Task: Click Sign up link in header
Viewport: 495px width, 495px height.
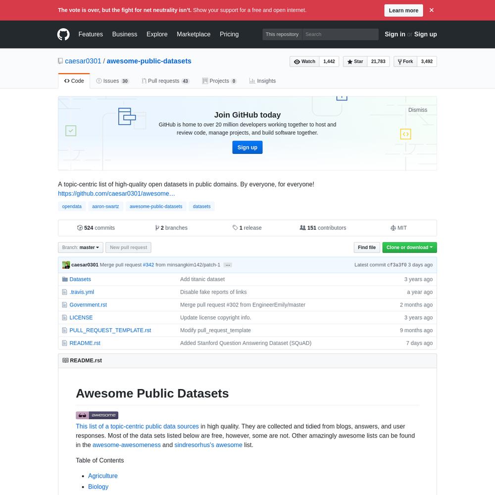Action: [x=426, y=34]
